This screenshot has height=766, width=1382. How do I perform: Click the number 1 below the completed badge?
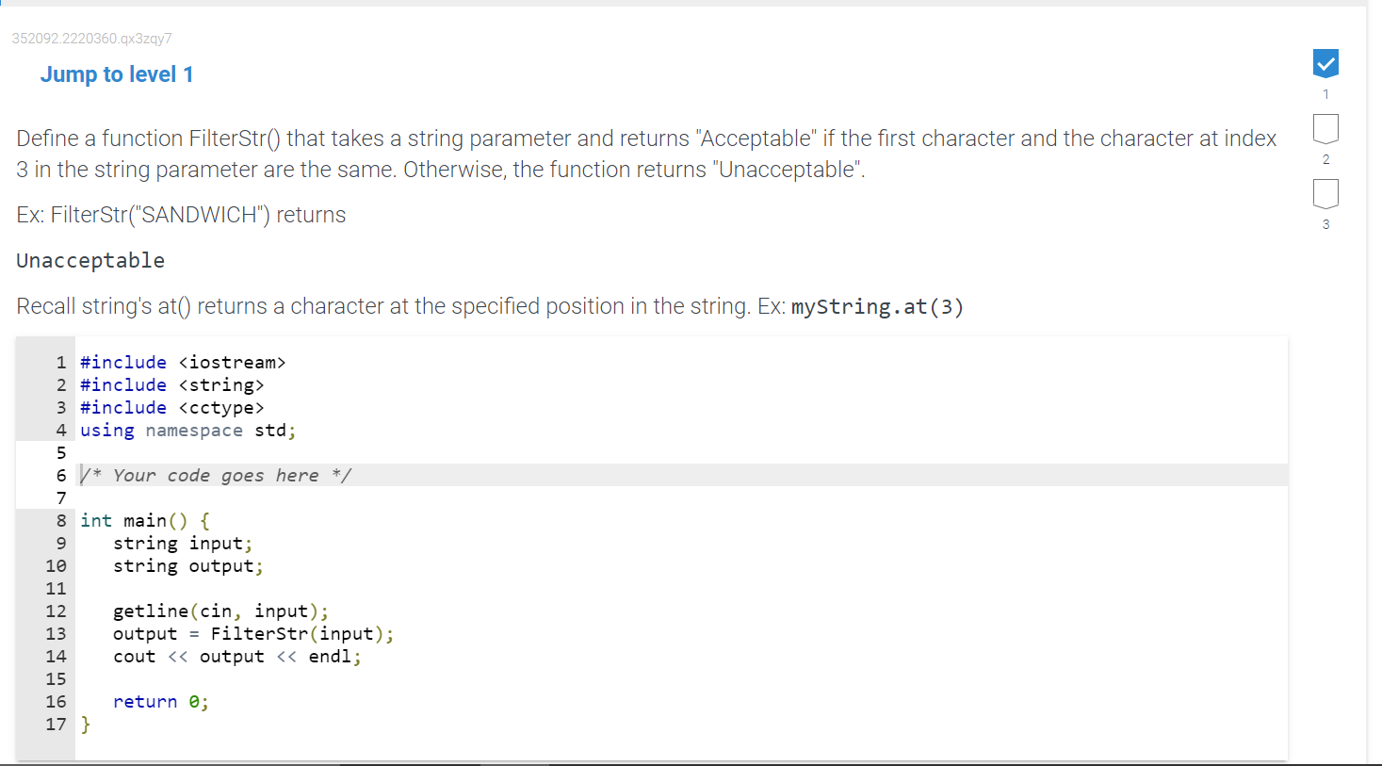point(1325,94)
